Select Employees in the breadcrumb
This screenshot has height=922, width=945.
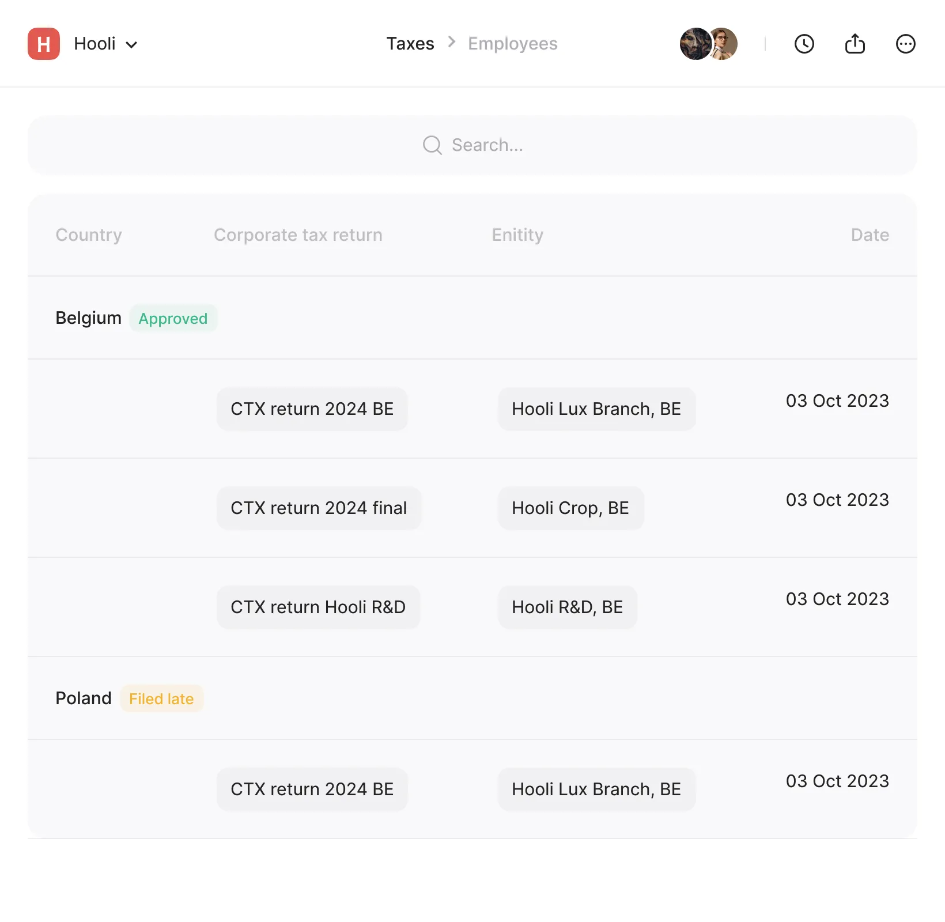tap(512, 44)
